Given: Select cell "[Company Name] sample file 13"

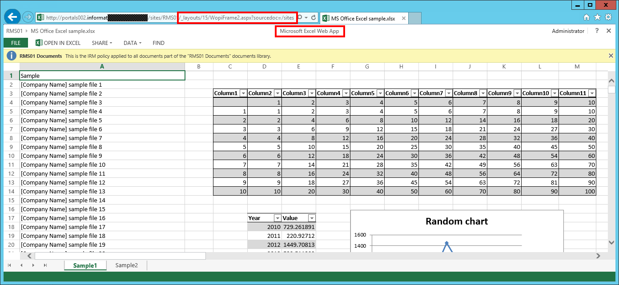Looking at the screenshot, I should 102,191.
